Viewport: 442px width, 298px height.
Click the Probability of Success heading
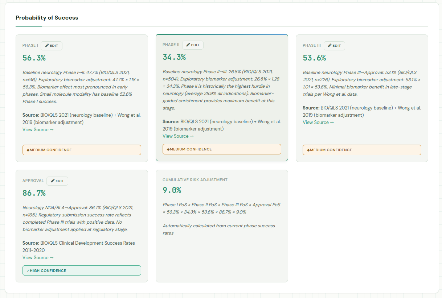(x=47, y=18)
